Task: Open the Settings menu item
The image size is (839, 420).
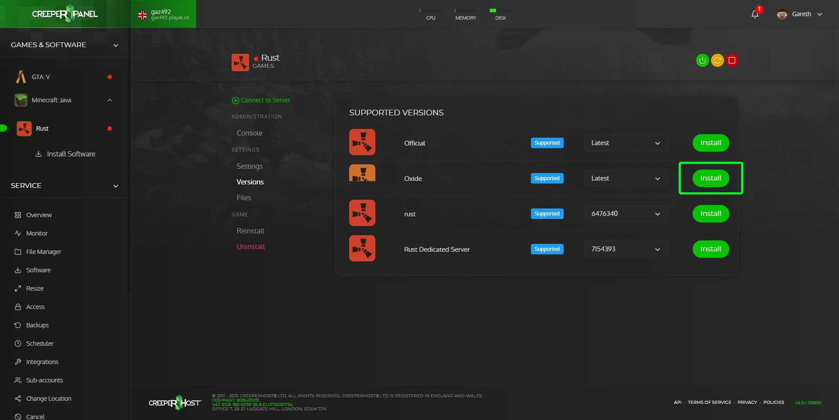Action: point(250,166)
